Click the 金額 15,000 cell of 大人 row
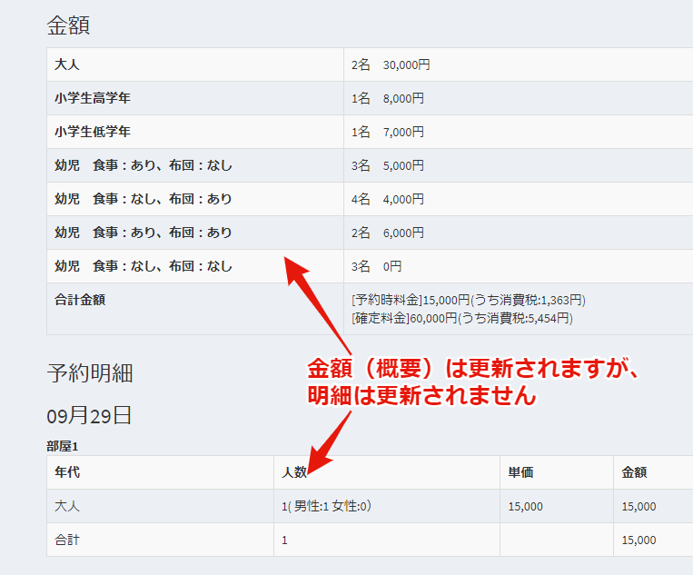 [x=639, y=507]
